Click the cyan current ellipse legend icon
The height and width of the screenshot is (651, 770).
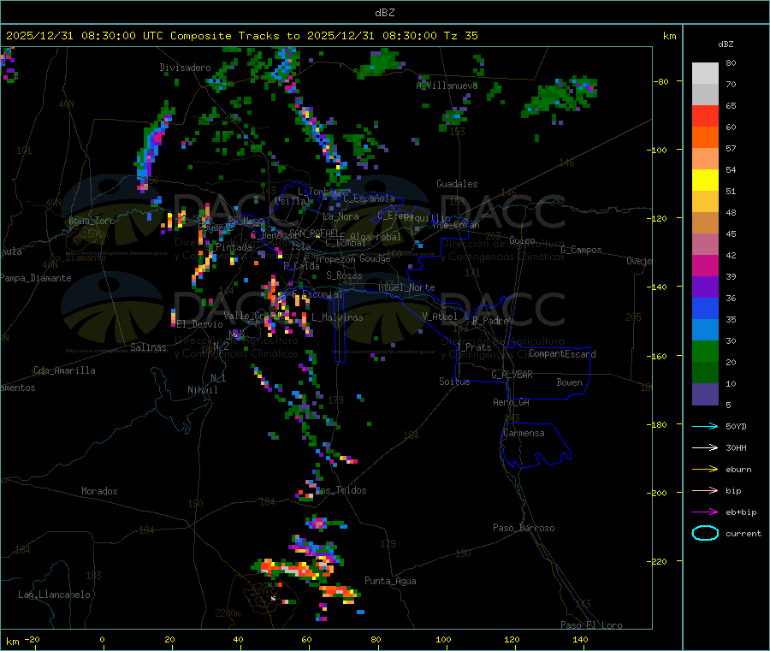coord(705,533)
